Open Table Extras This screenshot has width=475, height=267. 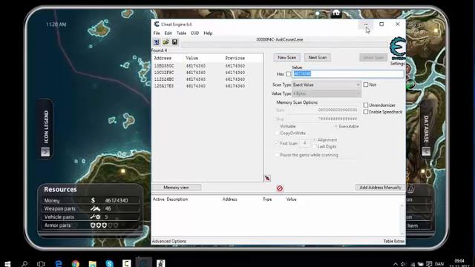394,241
